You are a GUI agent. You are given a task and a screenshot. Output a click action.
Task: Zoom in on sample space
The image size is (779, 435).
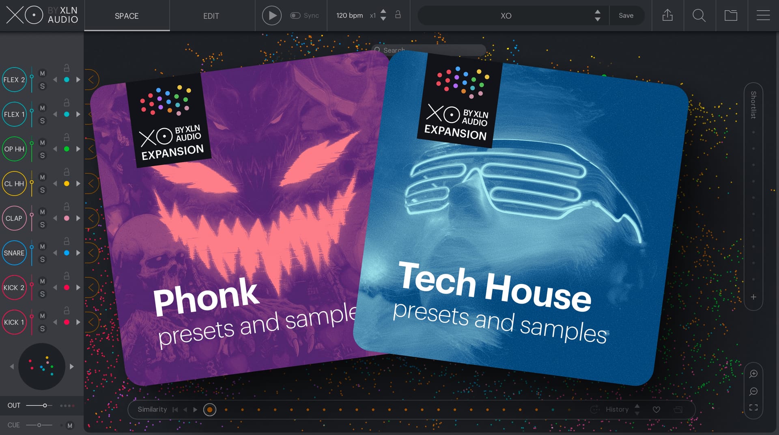pos(753,374)
